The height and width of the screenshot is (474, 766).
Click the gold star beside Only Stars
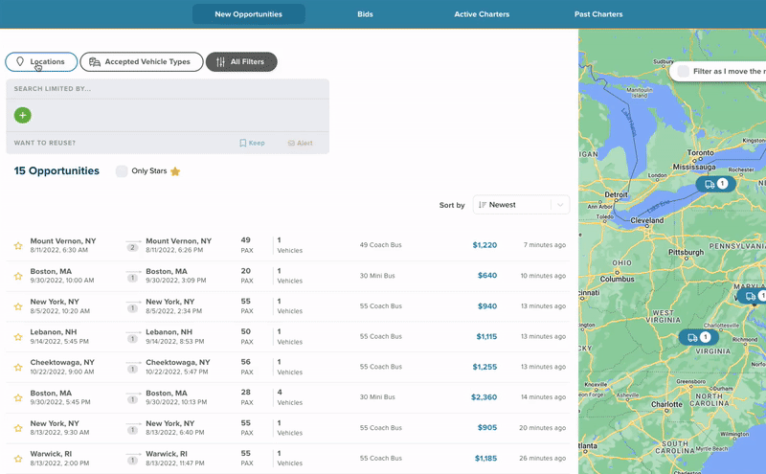pos(175,171)
